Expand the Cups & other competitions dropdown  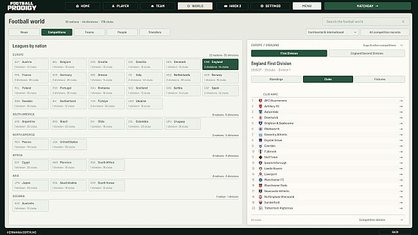pos(383,46)
